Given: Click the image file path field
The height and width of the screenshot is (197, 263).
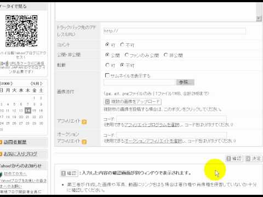Looking at the screenshot, I should click(x=139, y=82).
